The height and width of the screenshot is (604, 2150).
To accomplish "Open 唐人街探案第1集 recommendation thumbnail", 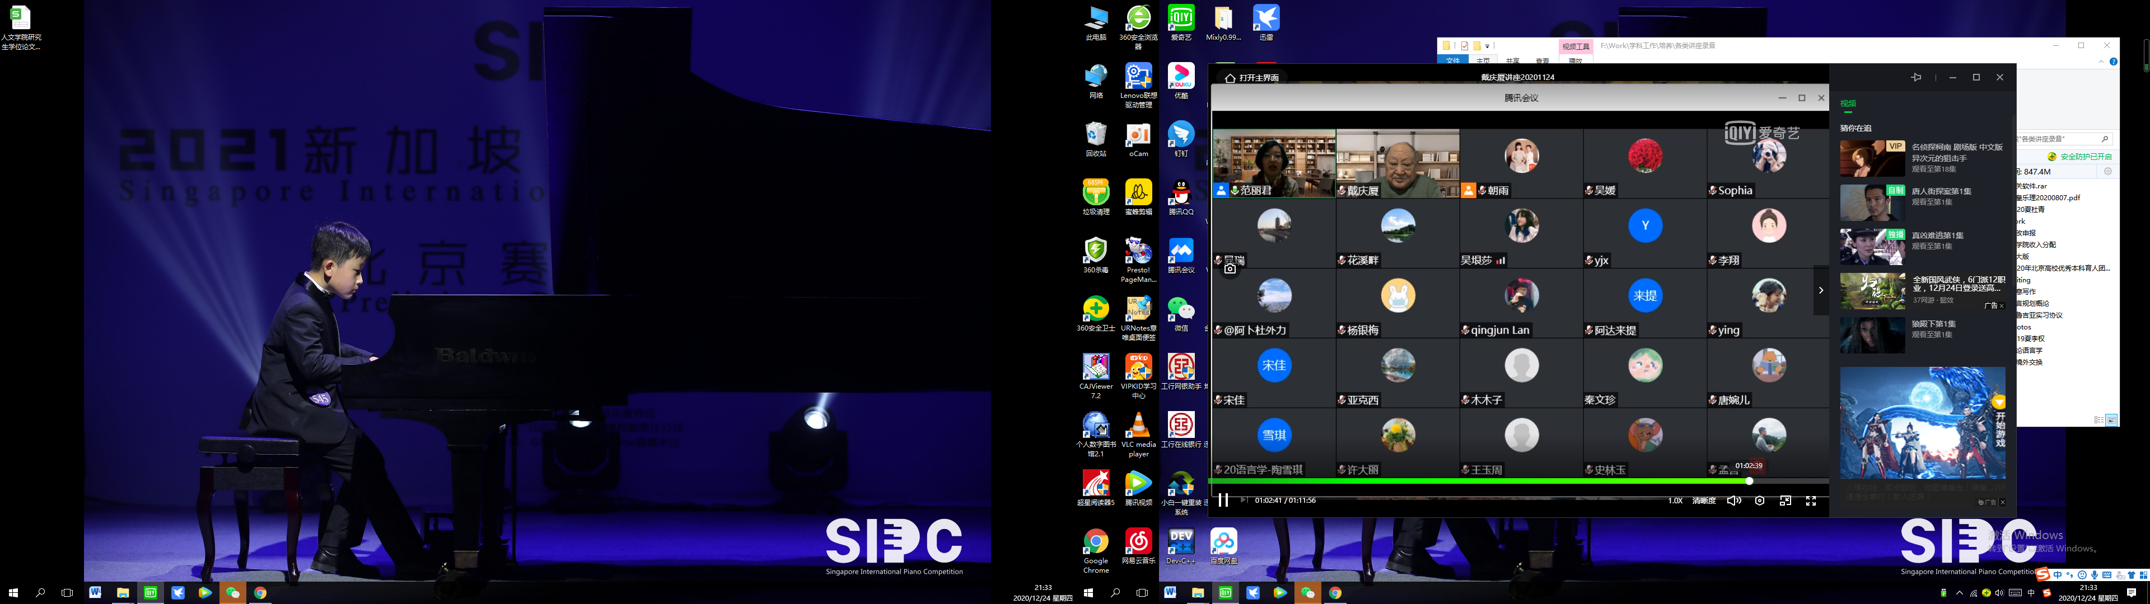I will (x=1872, y=202).
